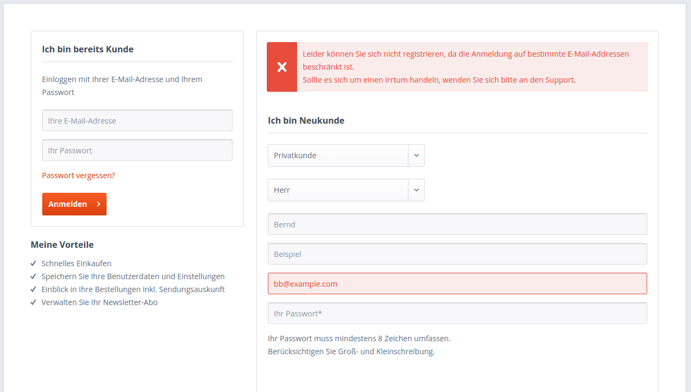This screenshot has width=691, height=392.
Task: Click checkmark next to Speichern Sie Ihre Benutzerdaten
Action: (x=34, y=276)
